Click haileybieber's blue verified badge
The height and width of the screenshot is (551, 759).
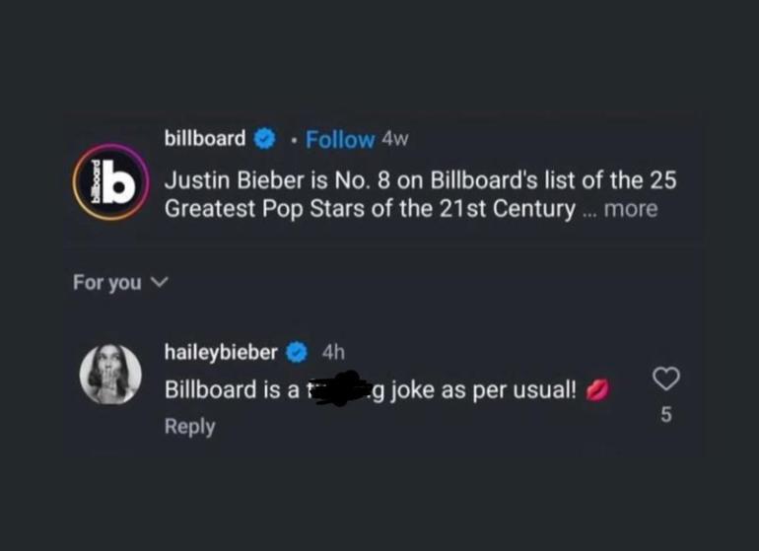[297, 352]
